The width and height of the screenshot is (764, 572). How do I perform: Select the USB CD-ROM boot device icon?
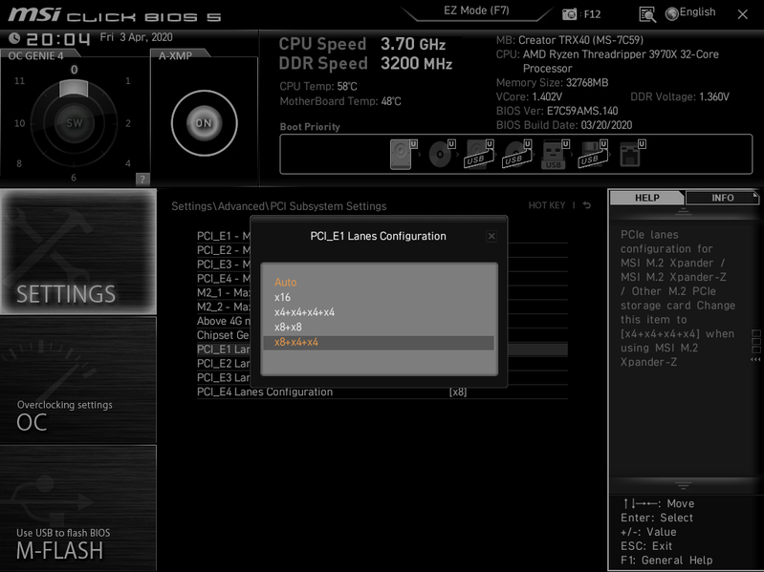(517, 154)
